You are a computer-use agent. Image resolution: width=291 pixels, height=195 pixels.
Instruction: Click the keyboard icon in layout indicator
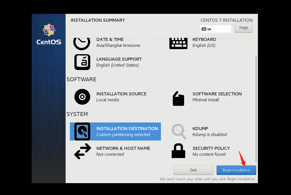tap(204, 29)
